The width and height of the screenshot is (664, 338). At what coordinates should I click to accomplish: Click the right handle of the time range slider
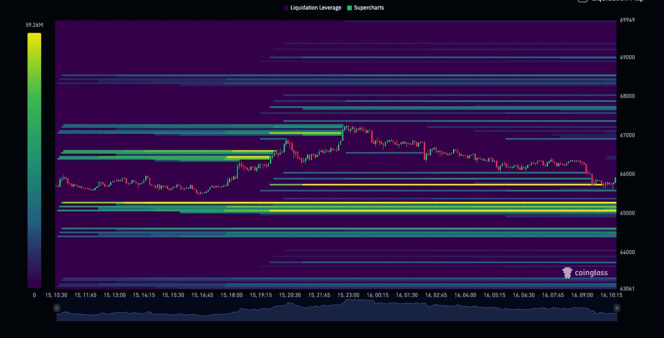618,308
